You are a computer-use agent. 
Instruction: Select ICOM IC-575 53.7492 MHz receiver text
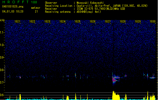pos(101,9)
